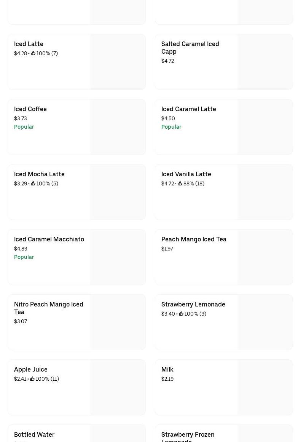Open the Milk item card
Screen dimensions: 306x442
pos(167,370)
